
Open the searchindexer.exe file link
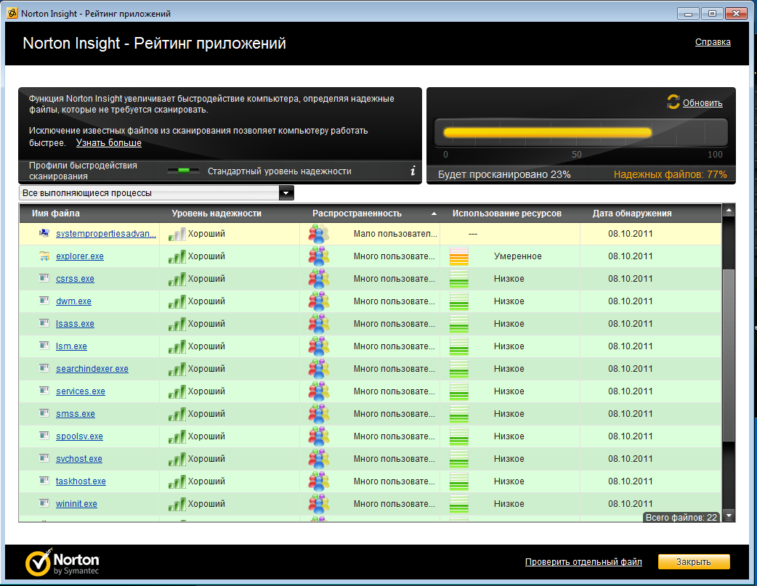(92, 369)
